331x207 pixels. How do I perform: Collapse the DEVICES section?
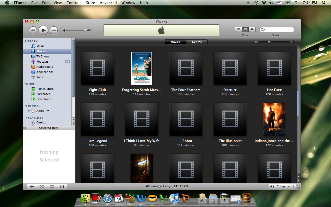point(26,106)
